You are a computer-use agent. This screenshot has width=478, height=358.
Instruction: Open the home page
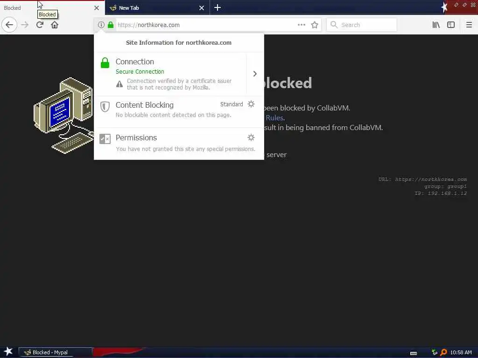click(x=55, y=25)
